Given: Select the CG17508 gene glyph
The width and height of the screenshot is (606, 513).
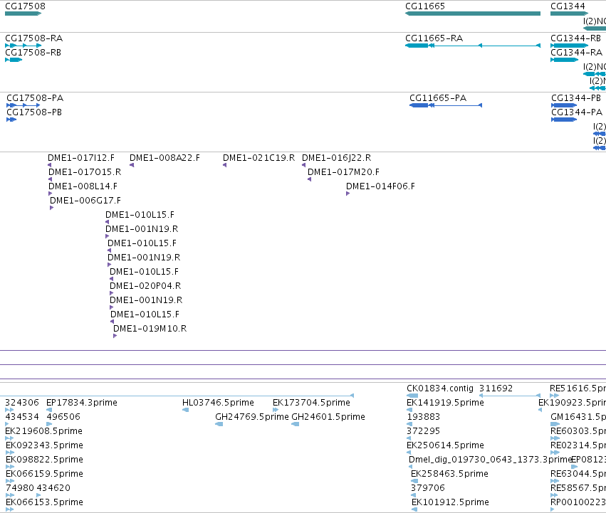Looking at the screenshot, I should (x=23, y=14).
